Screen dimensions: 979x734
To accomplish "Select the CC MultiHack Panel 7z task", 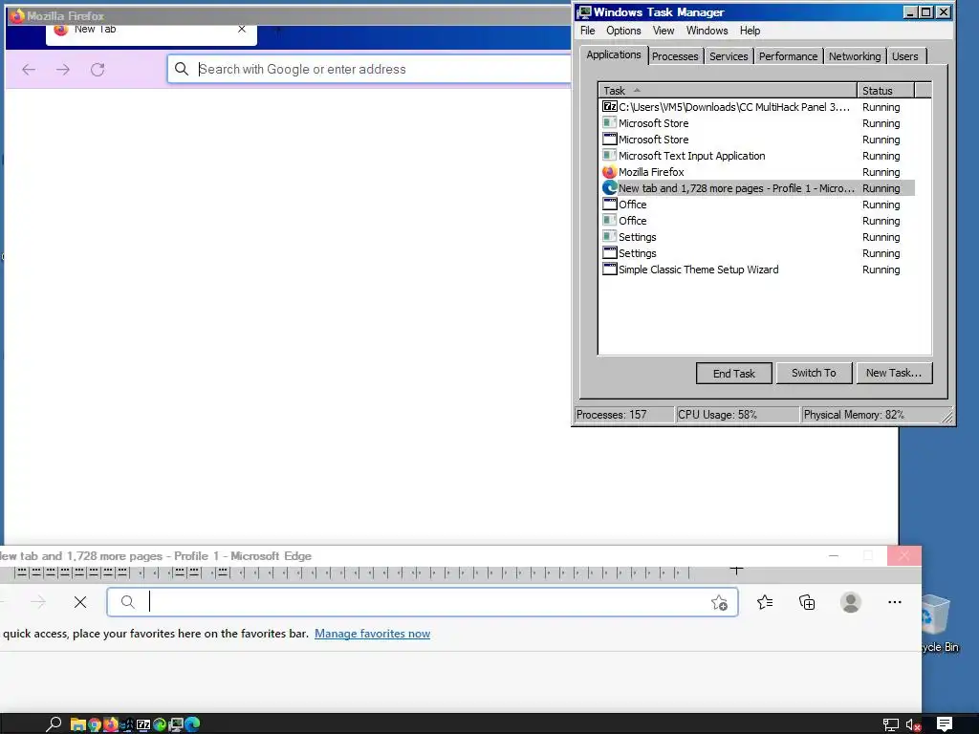I will point(757,107).
